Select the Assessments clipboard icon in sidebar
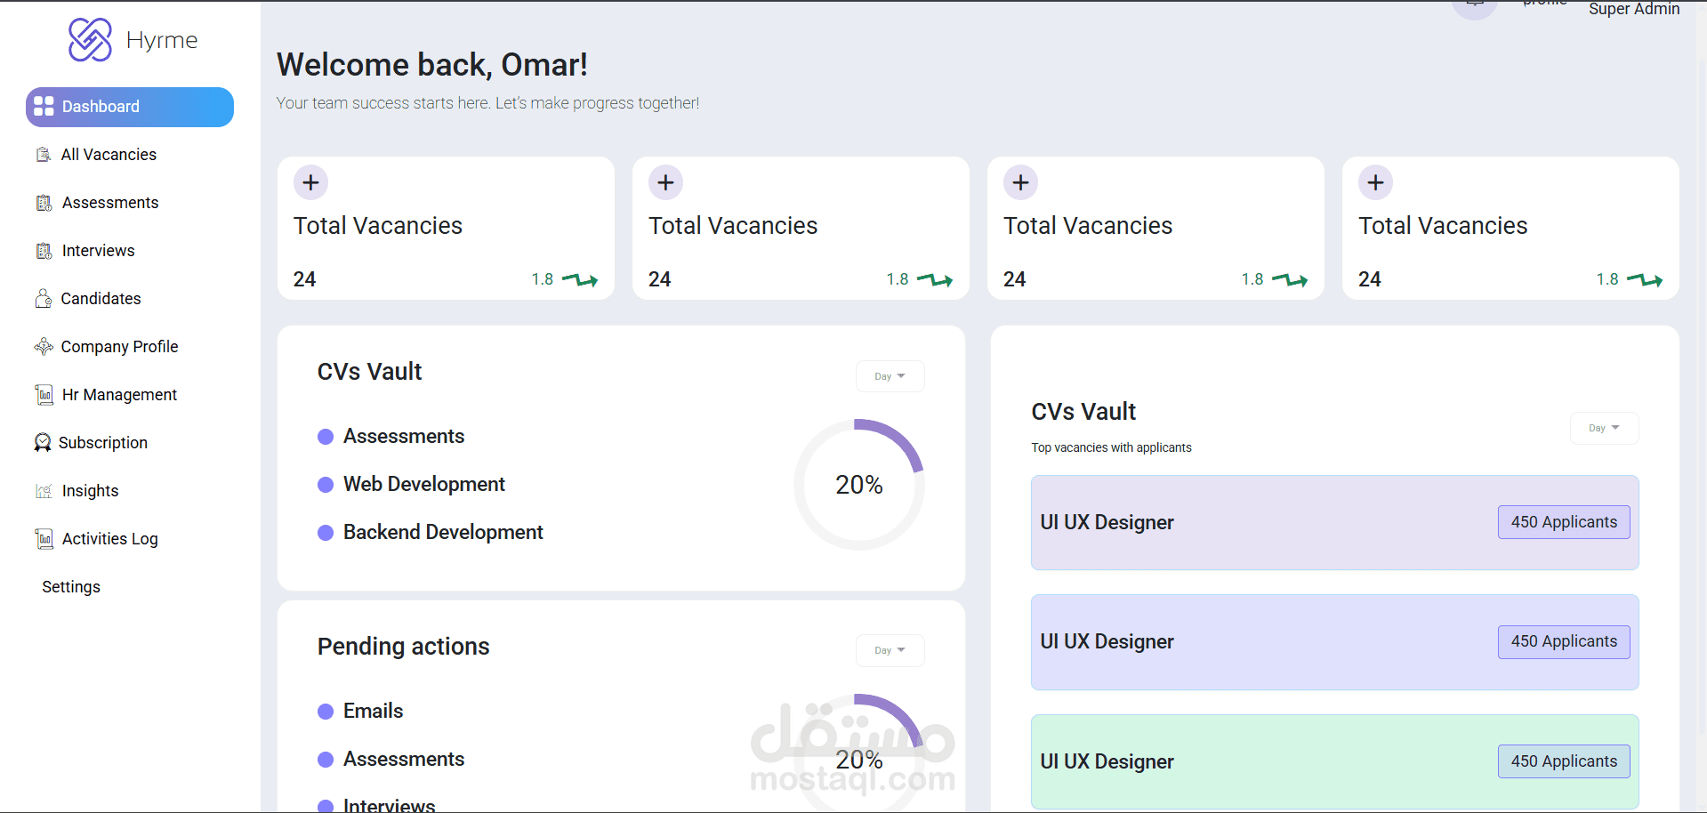The width and height of the screenshot is (1707, 813). pyautogui.click(x=42, y=202)
